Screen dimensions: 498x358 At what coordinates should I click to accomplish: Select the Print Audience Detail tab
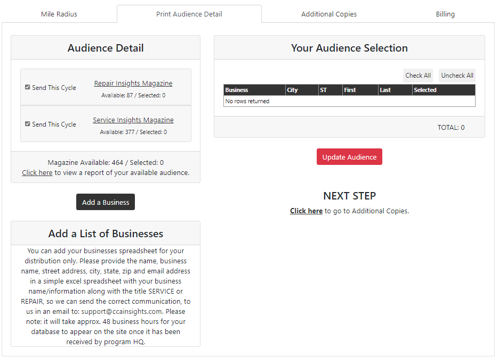189,14
